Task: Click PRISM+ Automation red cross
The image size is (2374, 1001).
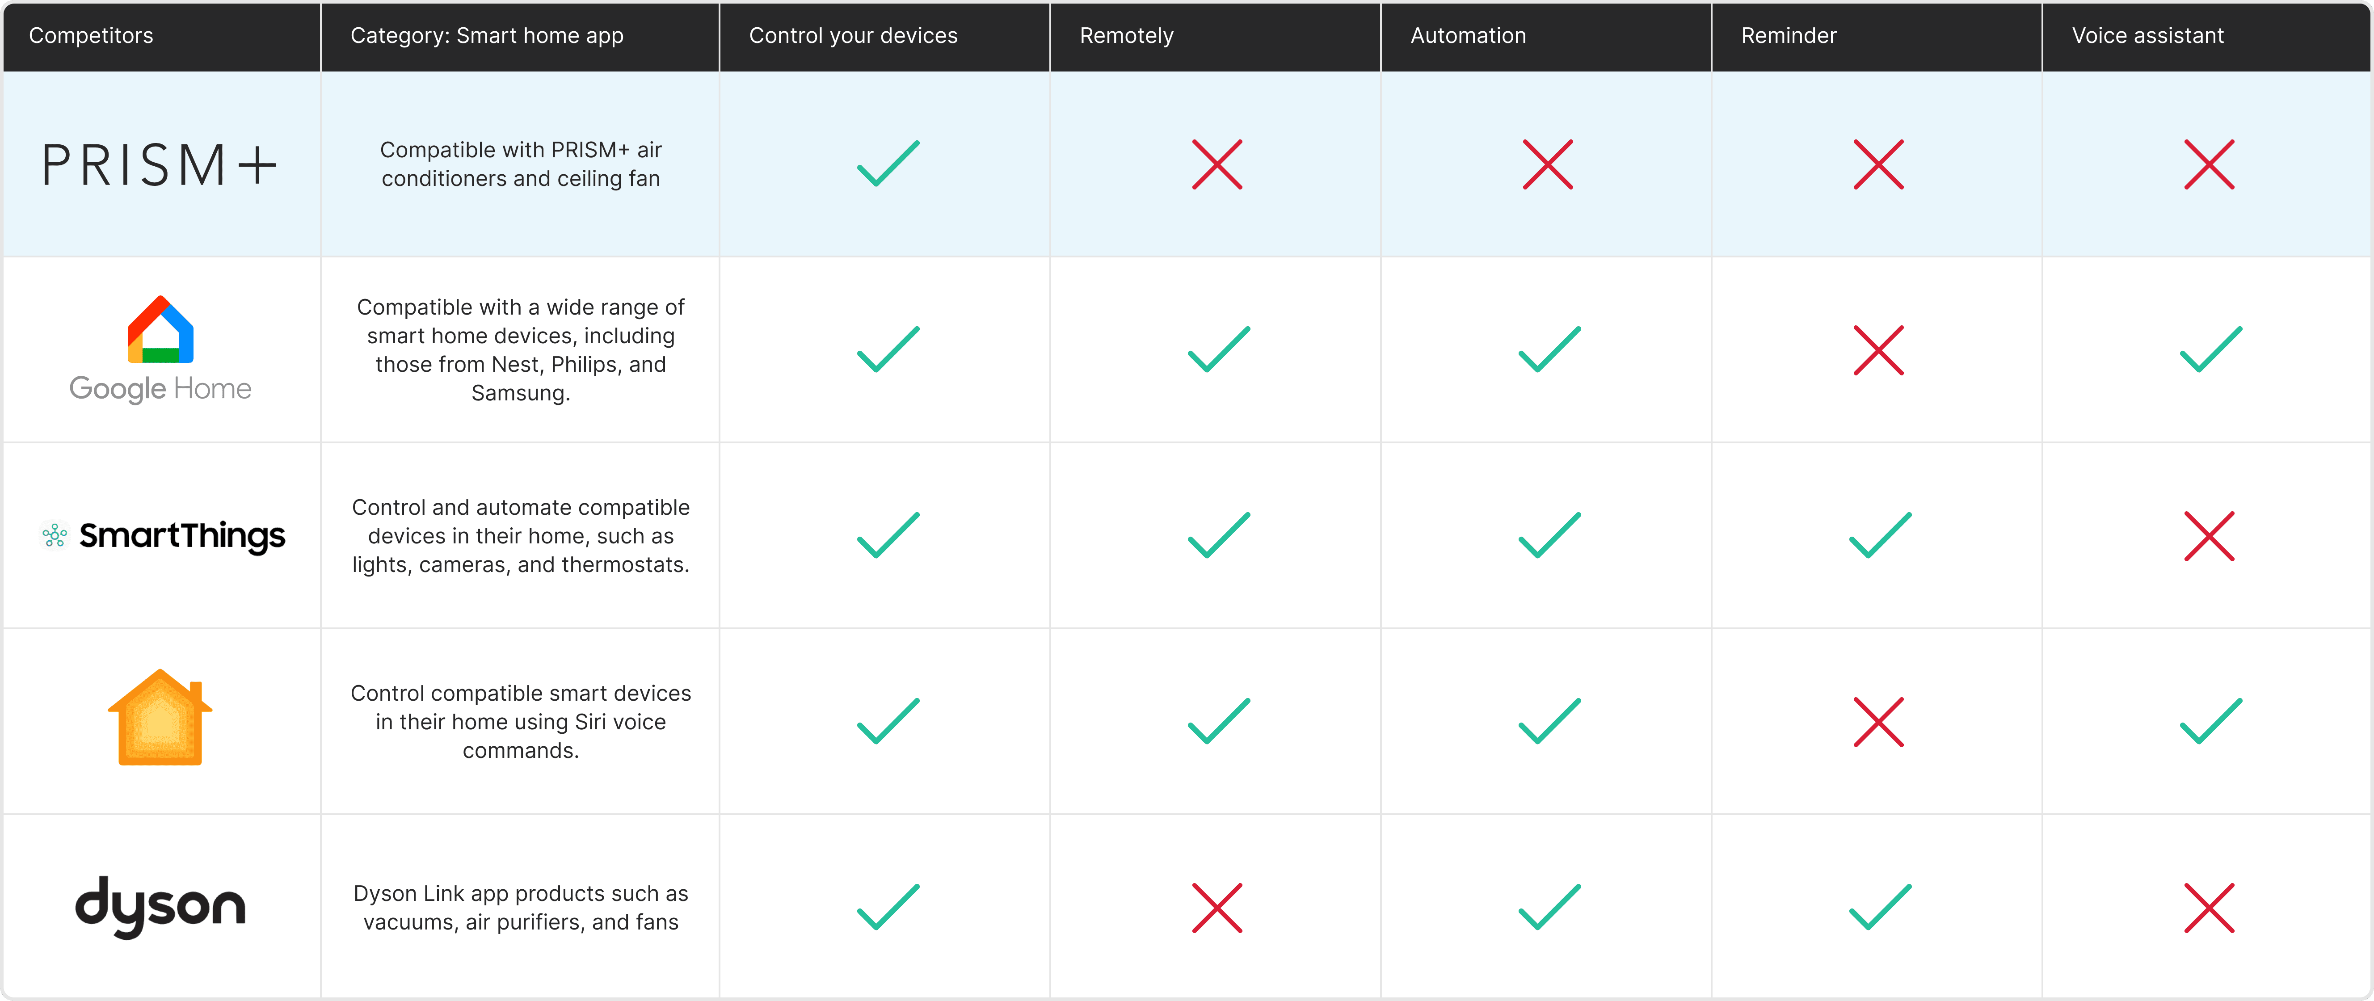Action: 1548,164
